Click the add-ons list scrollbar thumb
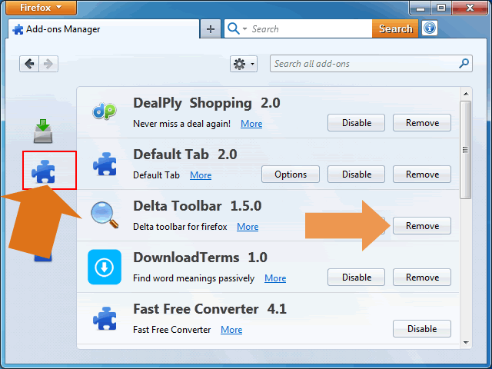 tap(466, 150)
